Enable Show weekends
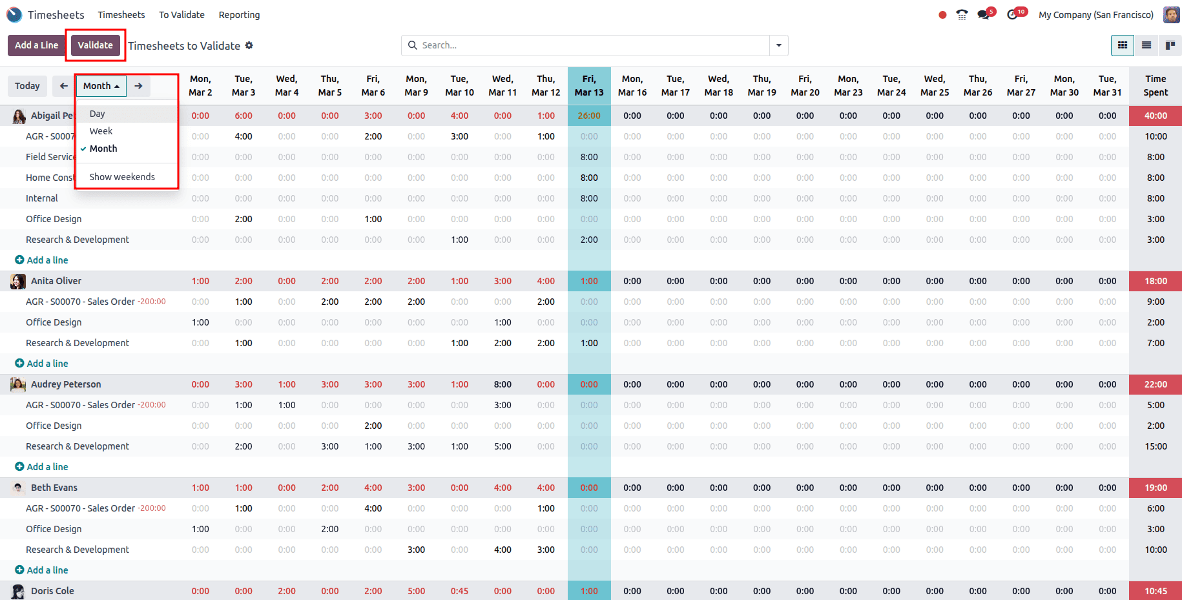The image size is (1182, 600). coord(122,176)
